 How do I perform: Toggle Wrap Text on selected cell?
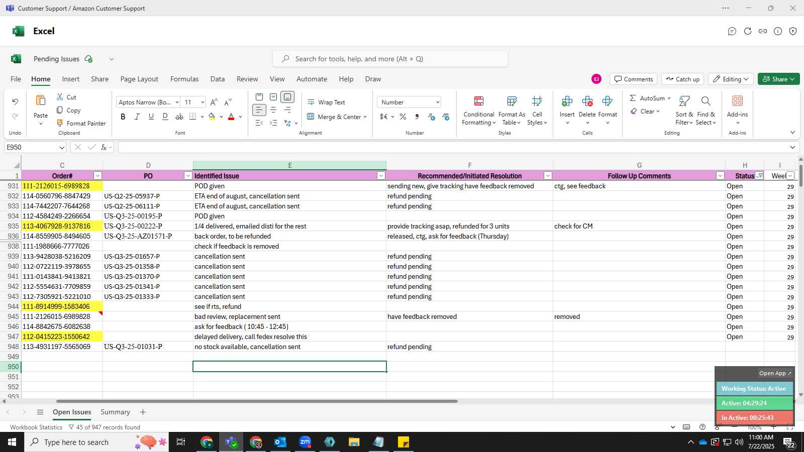(326, 102)
